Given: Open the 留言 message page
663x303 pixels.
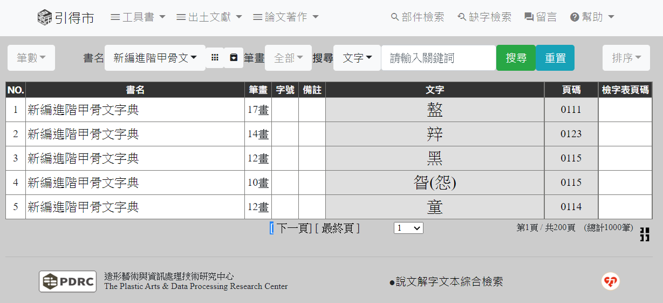Looking at the screenshot, I should coord(541,17).
